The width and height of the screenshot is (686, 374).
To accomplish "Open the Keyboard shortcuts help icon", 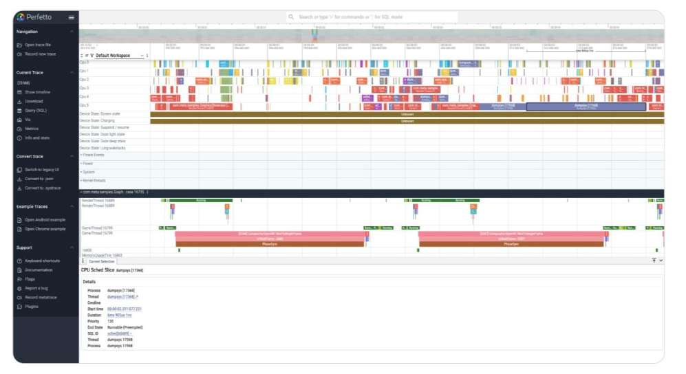I will pos(19,261).
